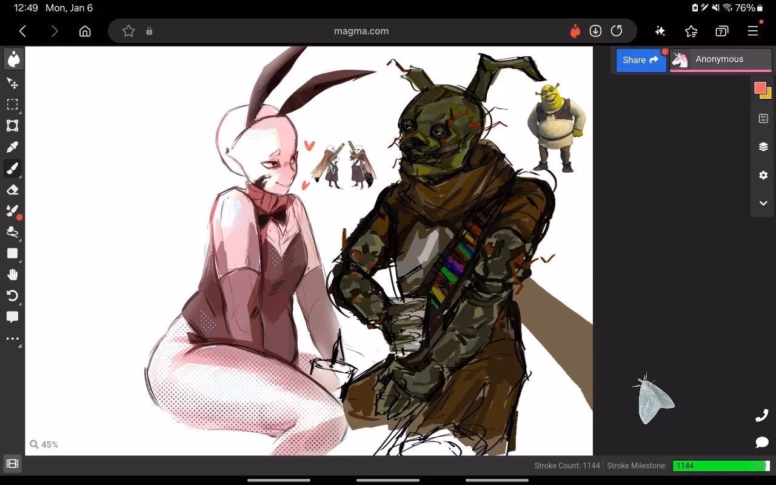The width and height of the screenshot is (776, 485).
Task: Open the Magma flame main menu
Action: pyautogui.click(x=13, y=59)
